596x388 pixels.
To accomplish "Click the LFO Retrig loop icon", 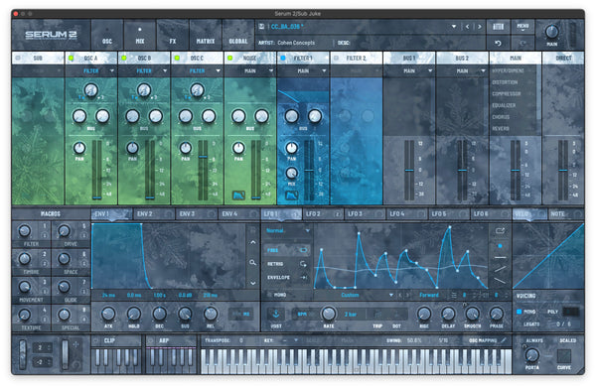I will 303,264.
